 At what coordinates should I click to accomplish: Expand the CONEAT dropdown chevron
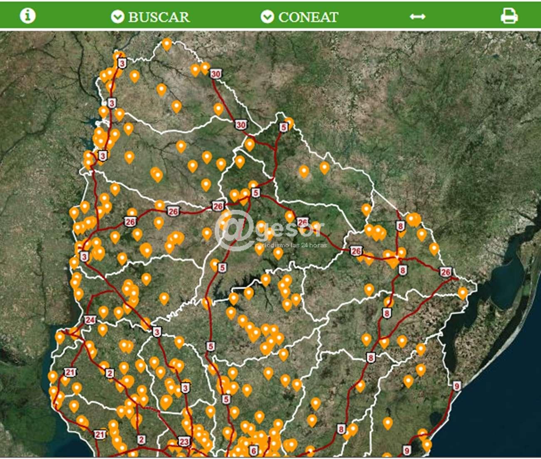[267, 17]
